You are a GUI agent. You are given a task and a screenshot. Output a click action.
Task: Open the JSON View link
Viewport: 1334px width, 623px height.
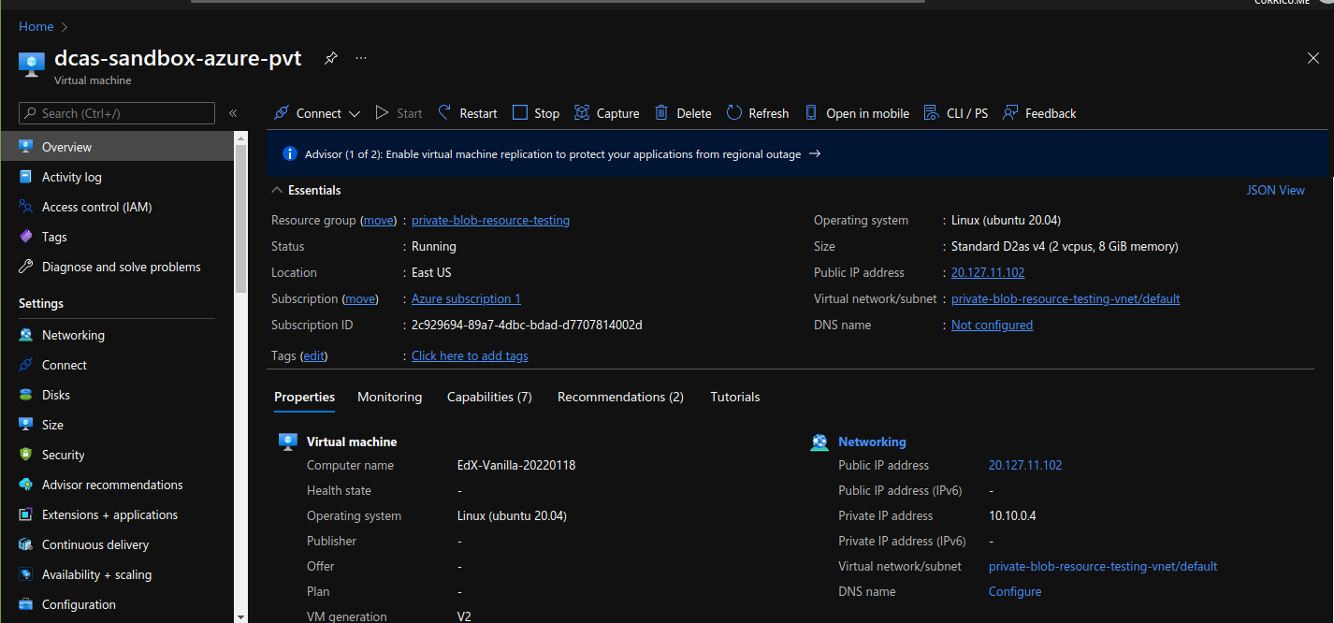click(1276, 190)
